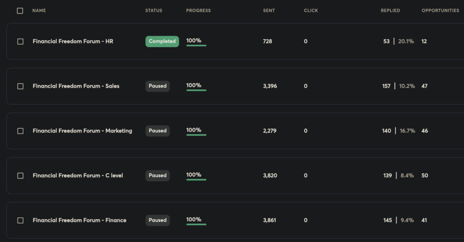The width and height of the screenshot is (464, 242).
Task: Tick the select-all checkbox in header
Action: point(20,11)
